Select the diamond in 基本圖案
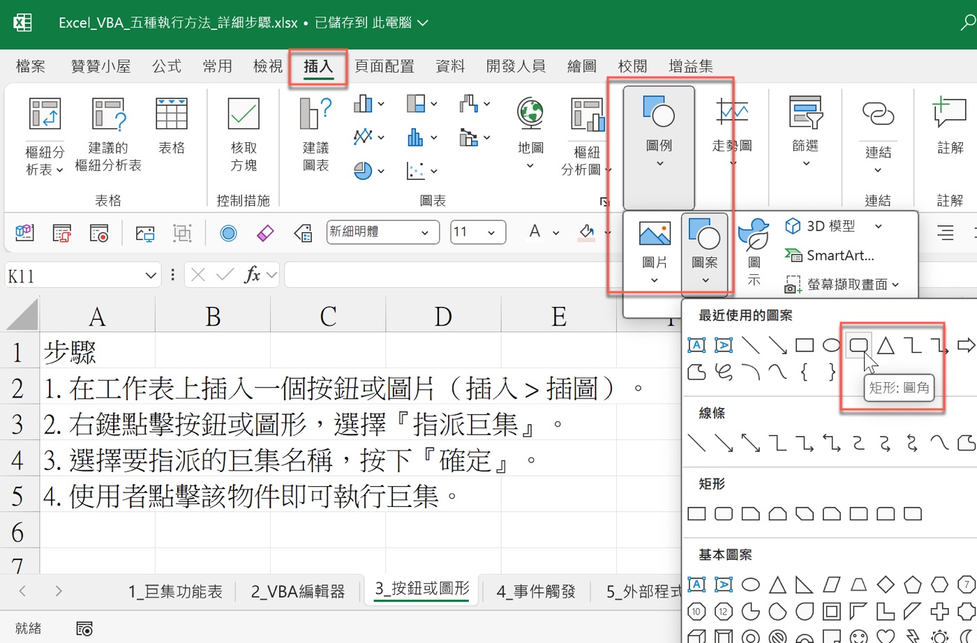 [x=886, y=584]
